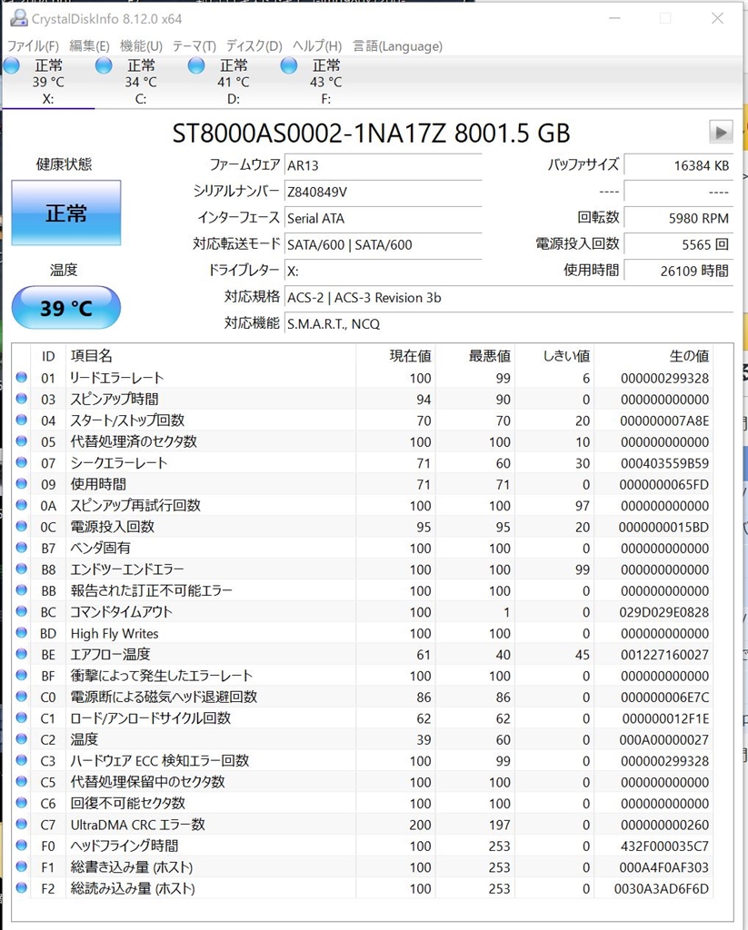The image size is (748, 930).
Task: Click status orb for drive F:
Action: click(x=289, y=65)
